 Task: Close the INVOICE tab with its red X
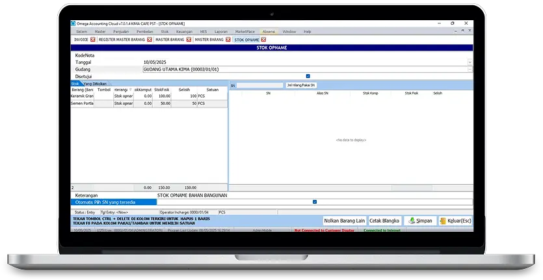pyautogui.click(x=93, y=40)
